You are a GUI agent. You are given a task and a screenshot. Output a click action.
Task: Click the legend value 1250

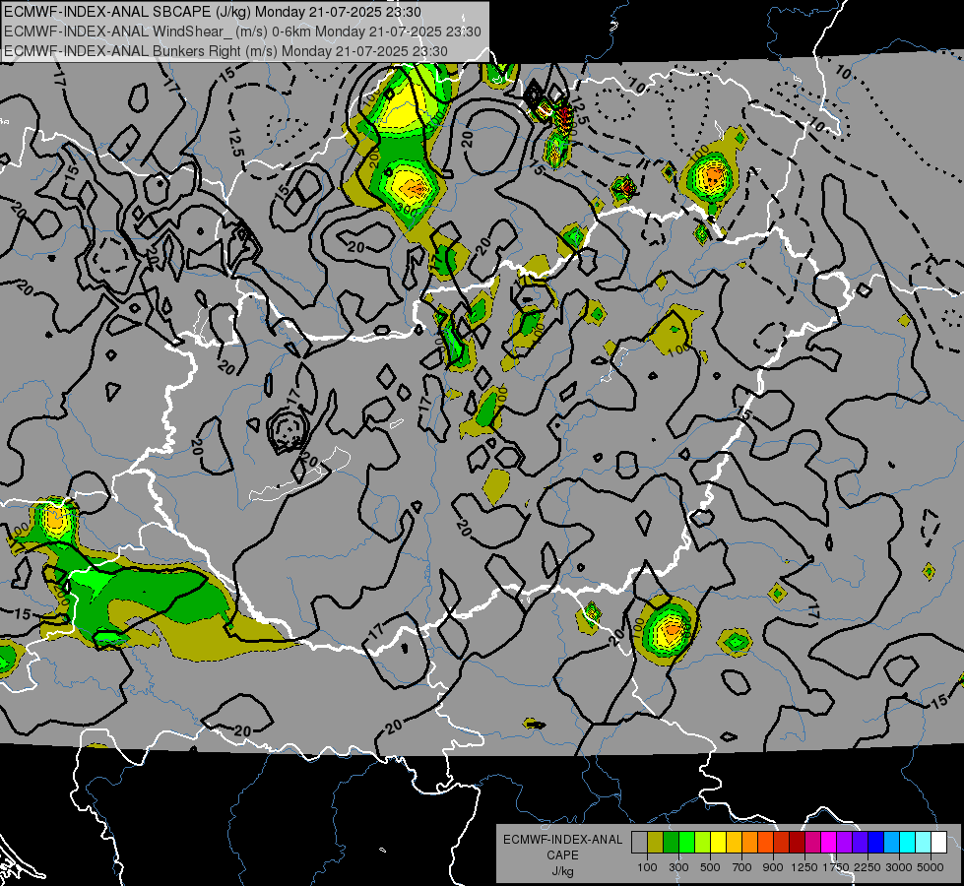point(804,867)
